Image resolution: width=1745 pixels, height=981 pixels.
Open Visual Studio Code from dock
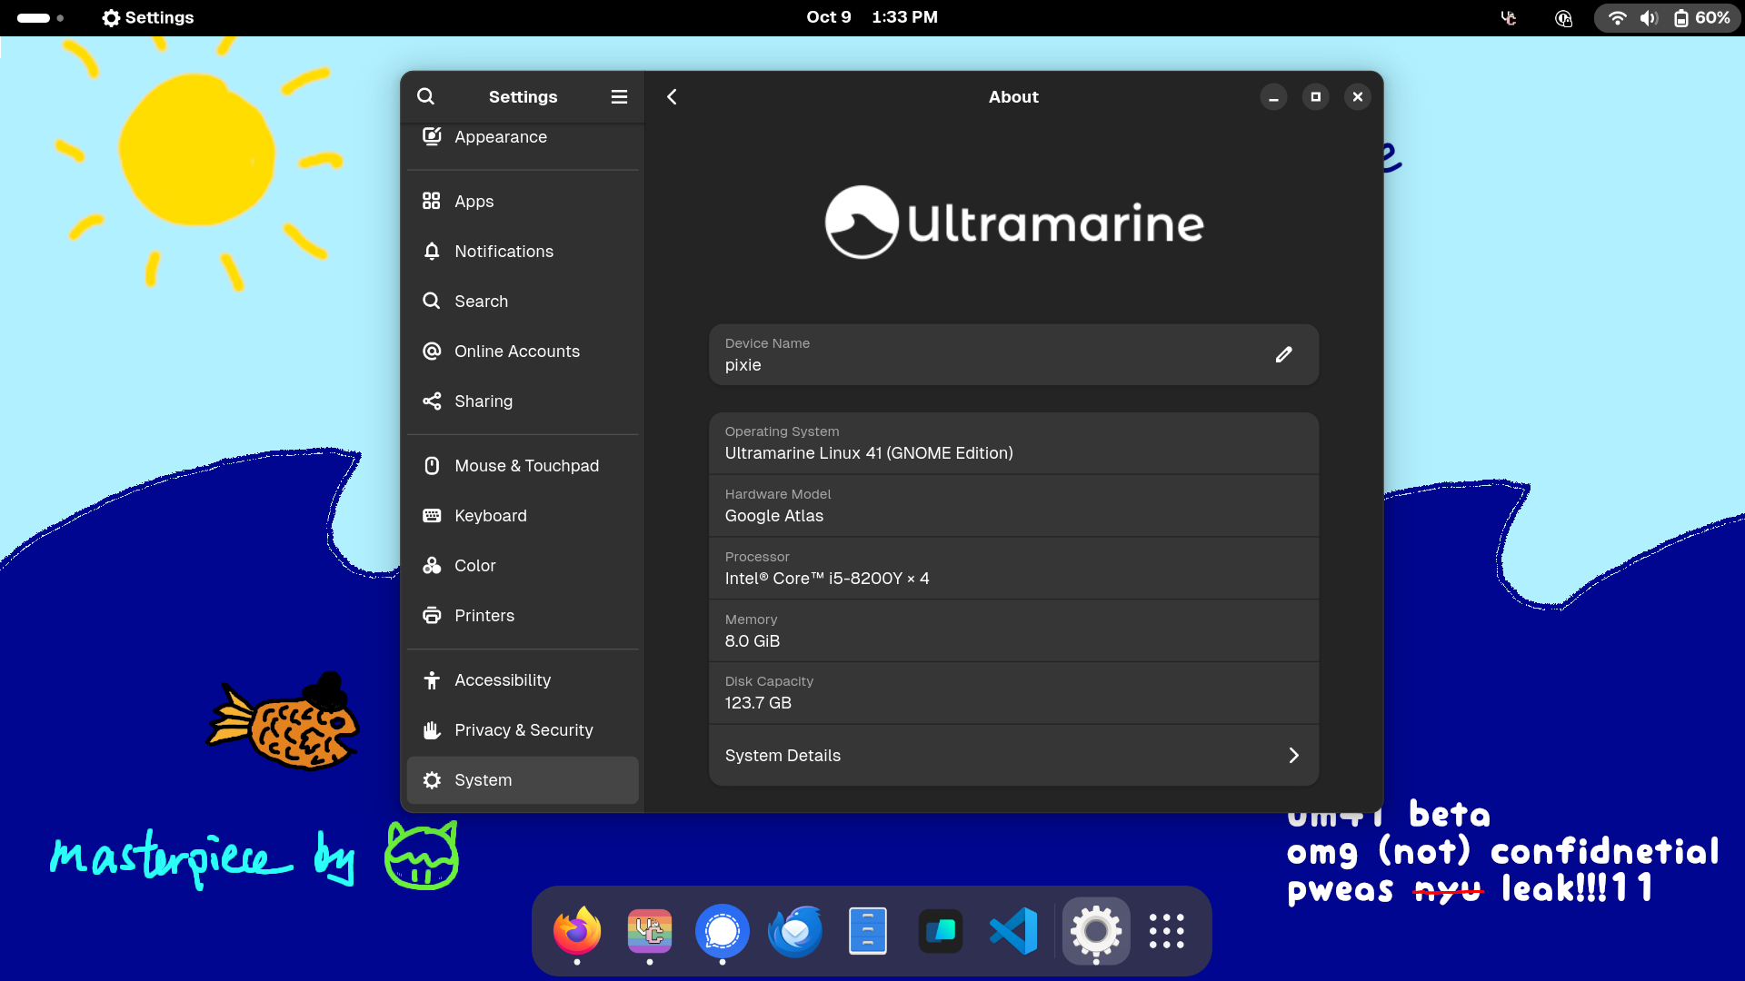[1013, 931]
